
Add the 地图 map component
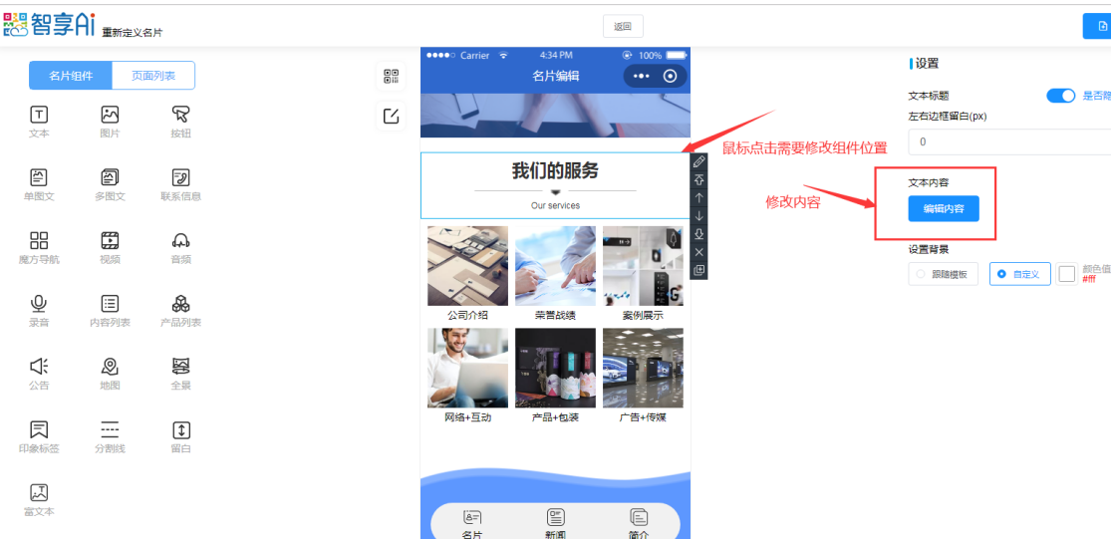110,373
